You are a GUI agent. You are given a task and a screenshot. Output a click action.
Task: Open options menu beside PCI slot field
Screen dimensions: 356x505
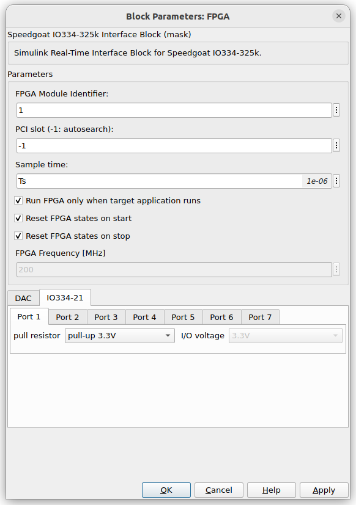click(336, 145)
